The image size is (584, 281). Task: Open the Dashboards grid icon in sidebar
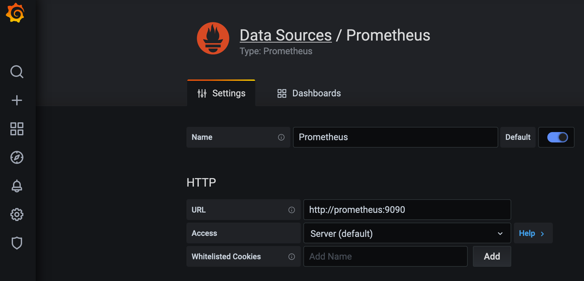tap(17, 129)
